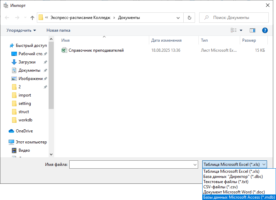The image size is (276, 200).
Task: Click the view layout icon
Action: 234,30
